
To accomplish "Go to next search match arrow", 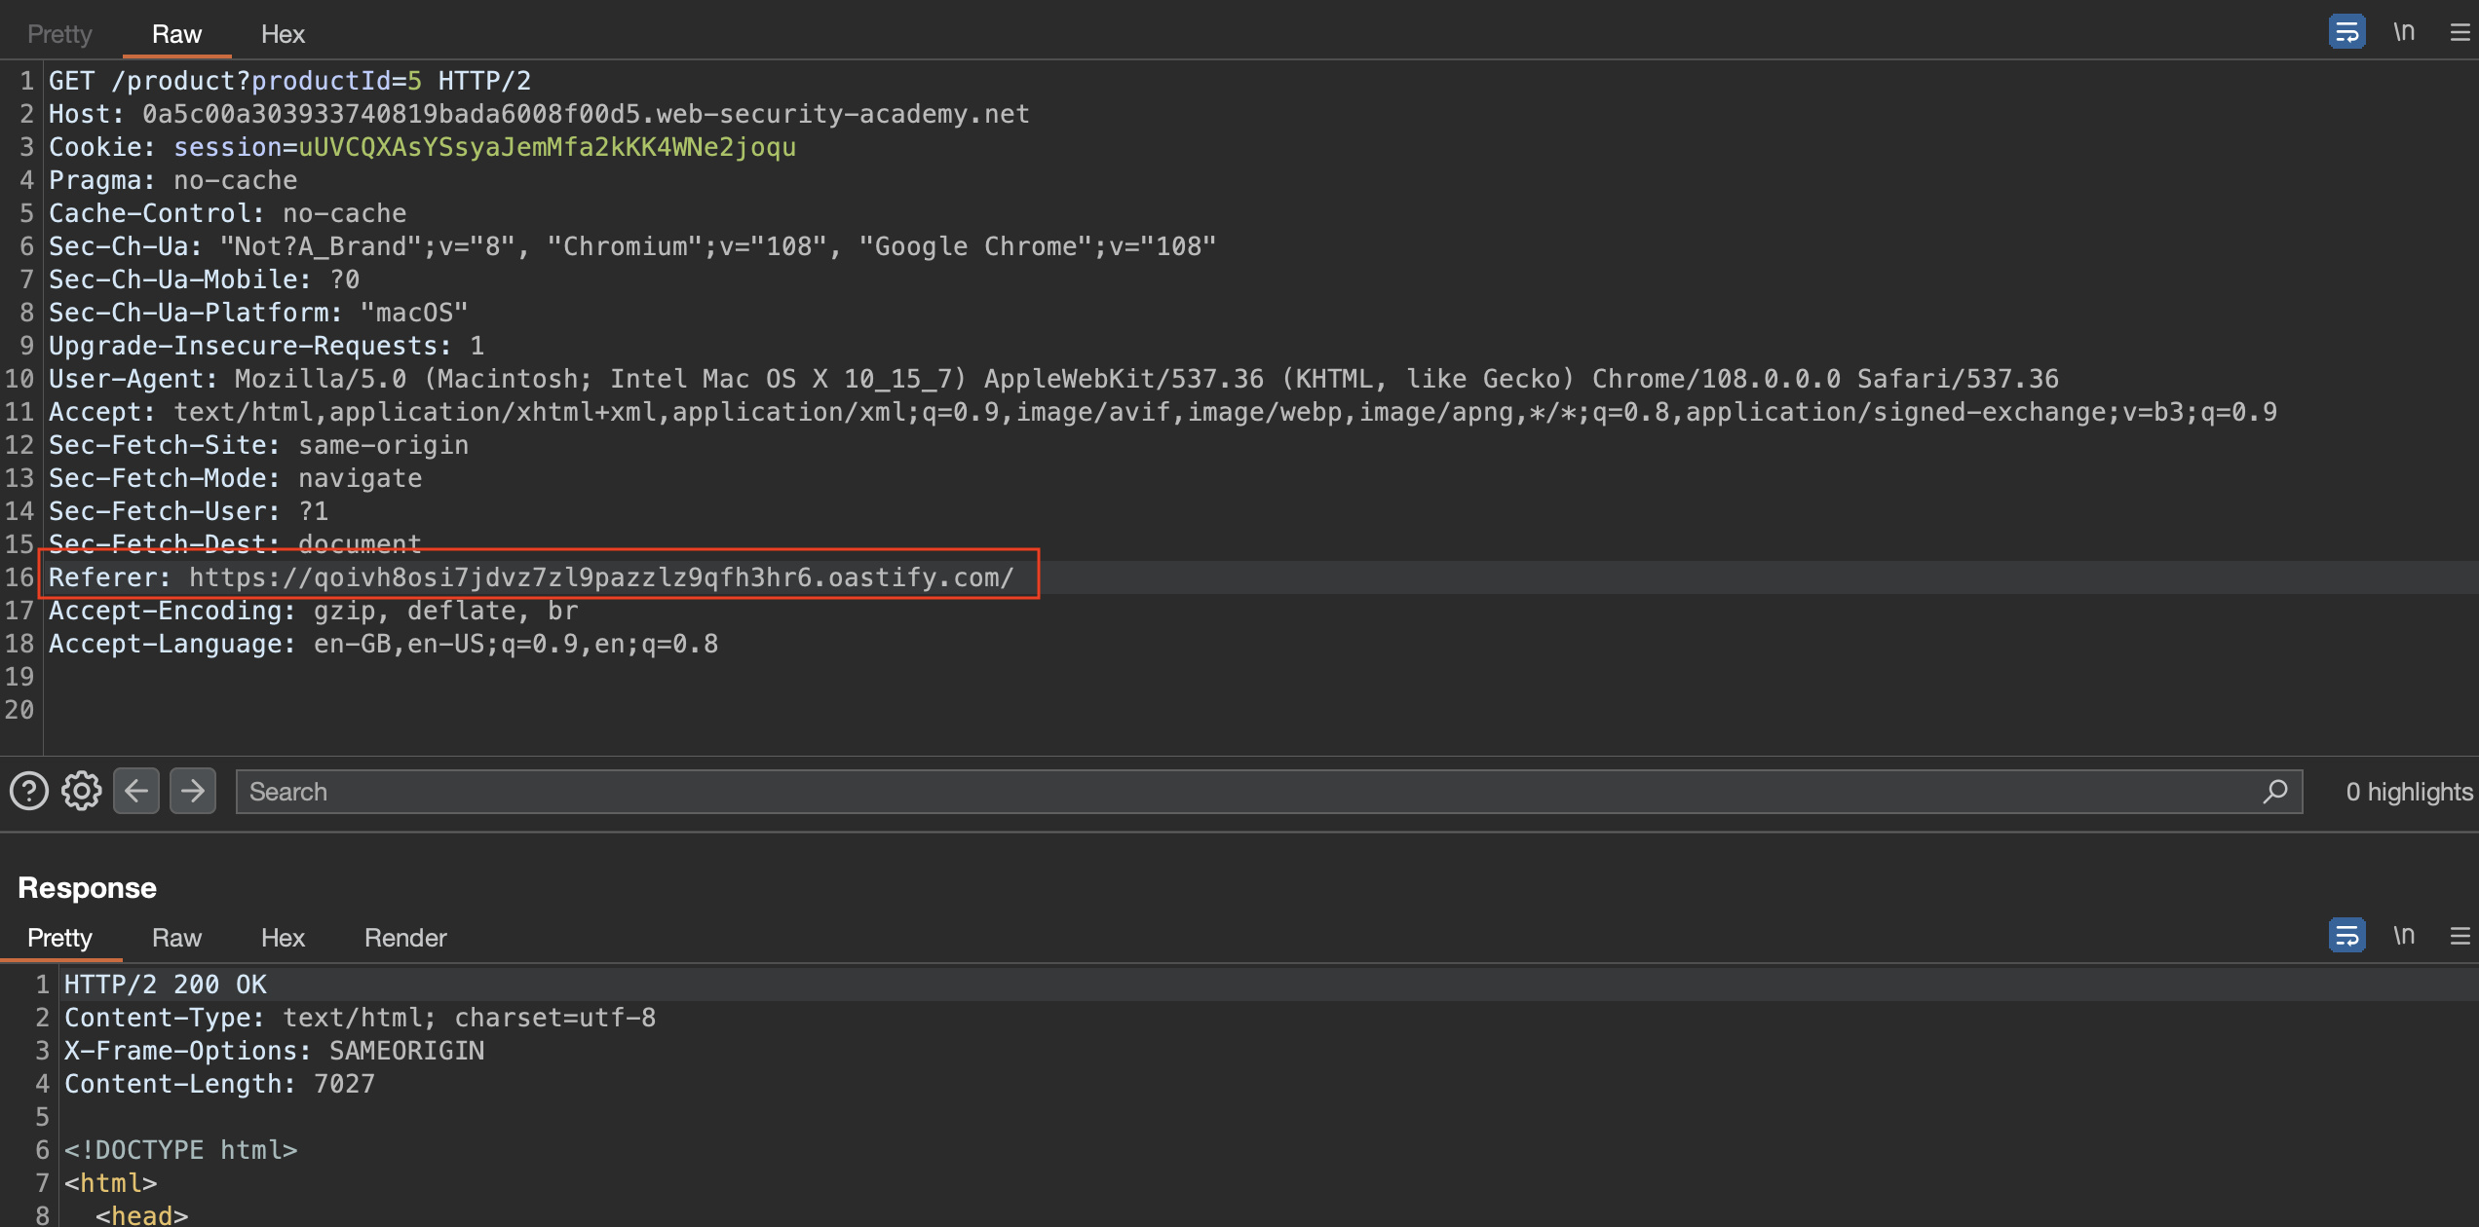I will click(x=193, y=791).
